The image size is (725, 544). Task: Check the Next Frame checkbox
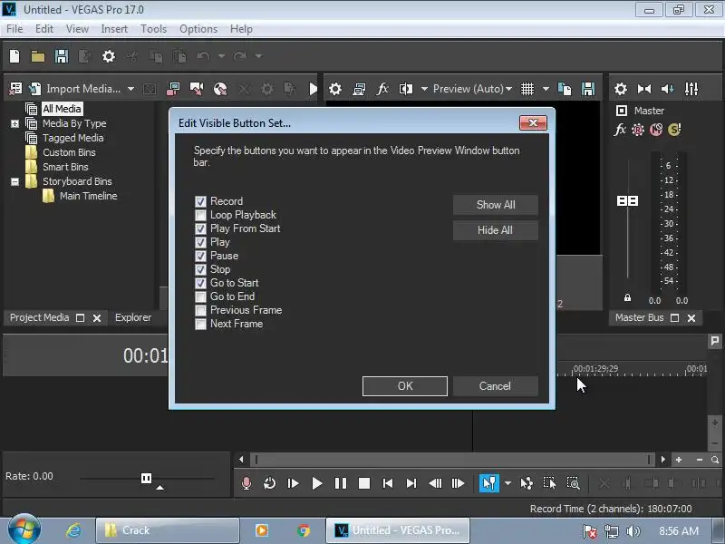point(200,324)
